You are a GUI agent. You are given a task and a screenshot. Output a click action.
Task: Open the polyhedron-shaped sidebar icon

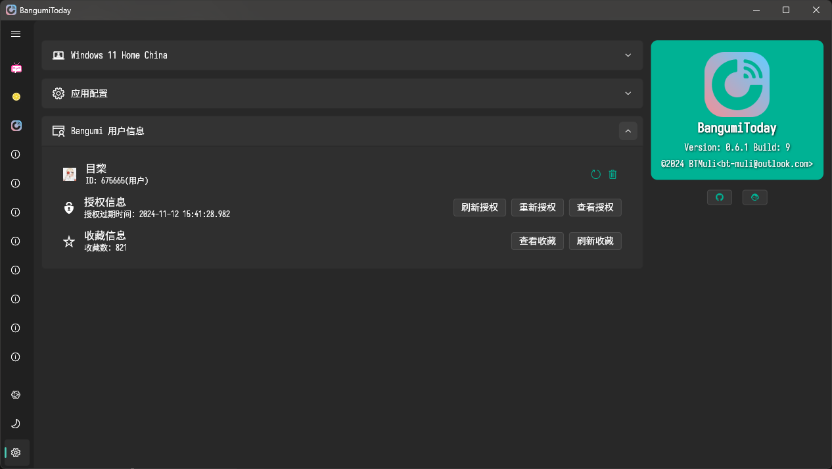pyautogui.click(x=16, y=395)
